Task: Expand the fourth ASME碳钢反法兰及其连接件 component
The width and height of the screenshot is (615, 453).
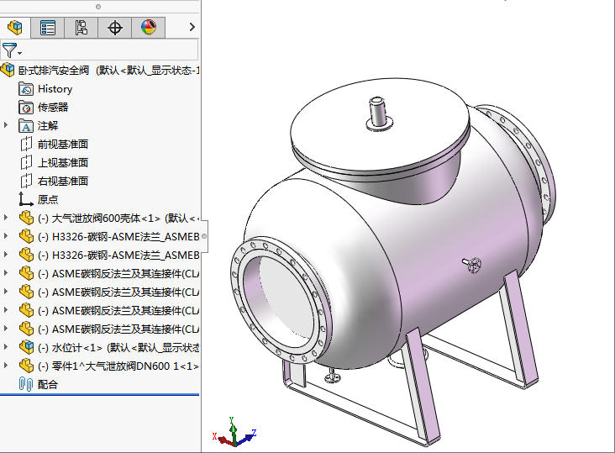Action: (x=6, y=328)
